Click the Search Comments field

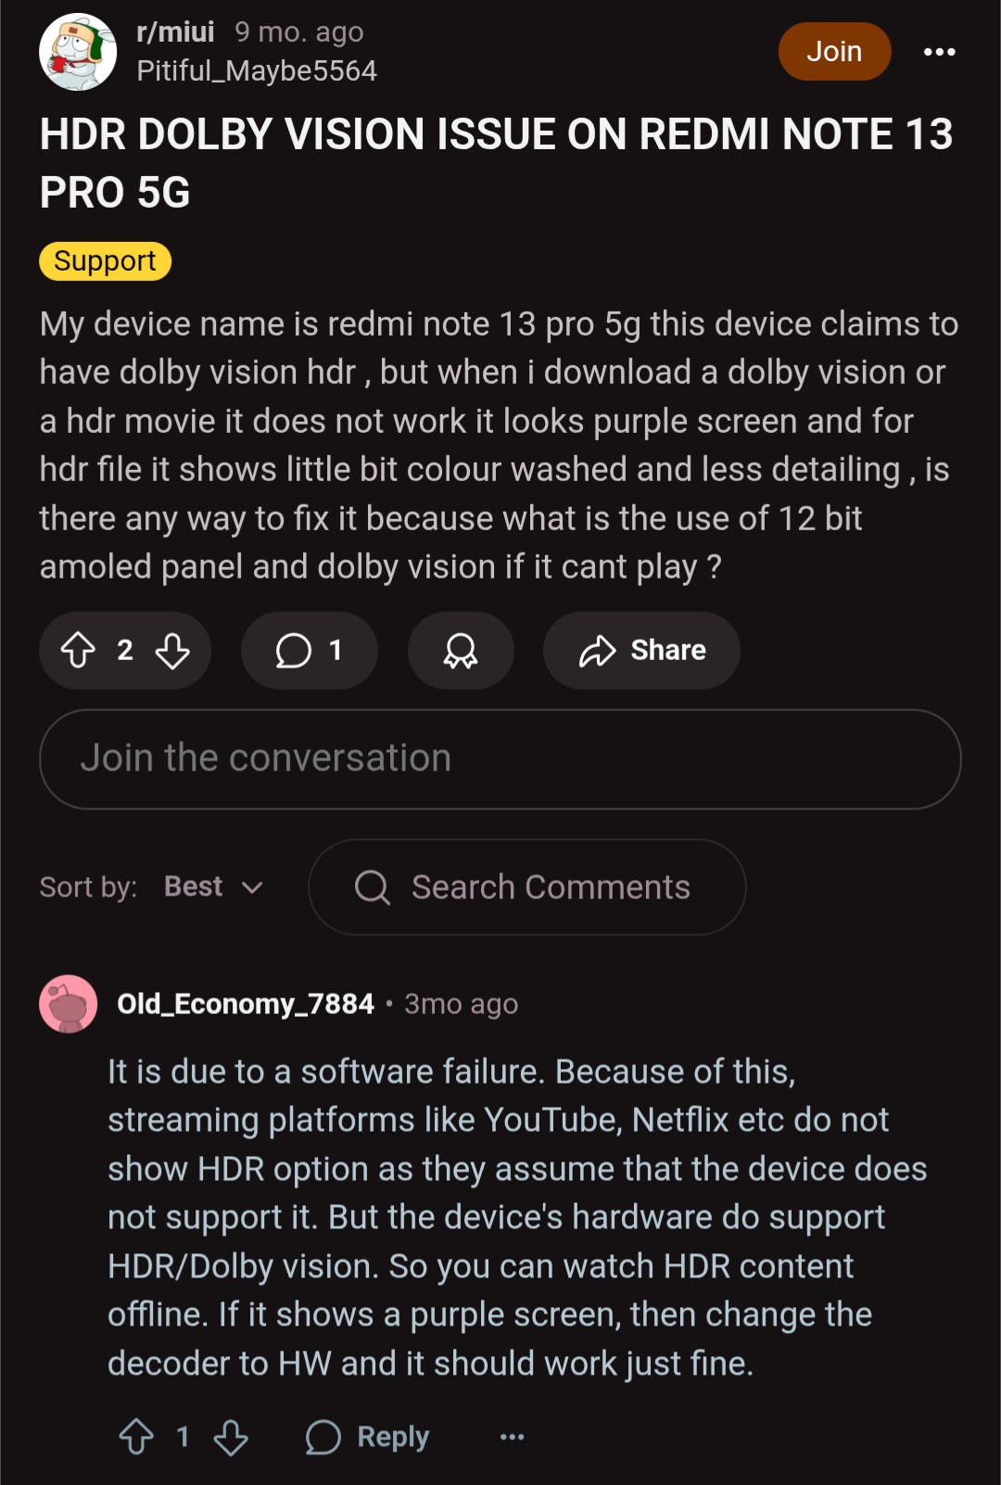click(x=526, y=887)
